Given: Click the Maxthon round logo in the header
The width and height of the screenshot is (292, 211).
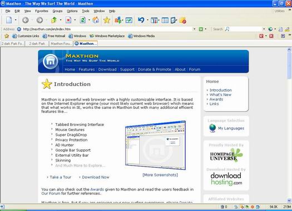Looking at the screenshot, I should tap(51, 61).
